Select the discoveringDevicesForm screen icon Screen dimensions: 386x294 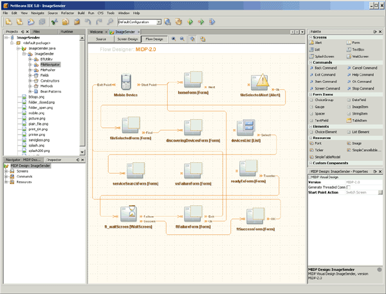point(193,127)
